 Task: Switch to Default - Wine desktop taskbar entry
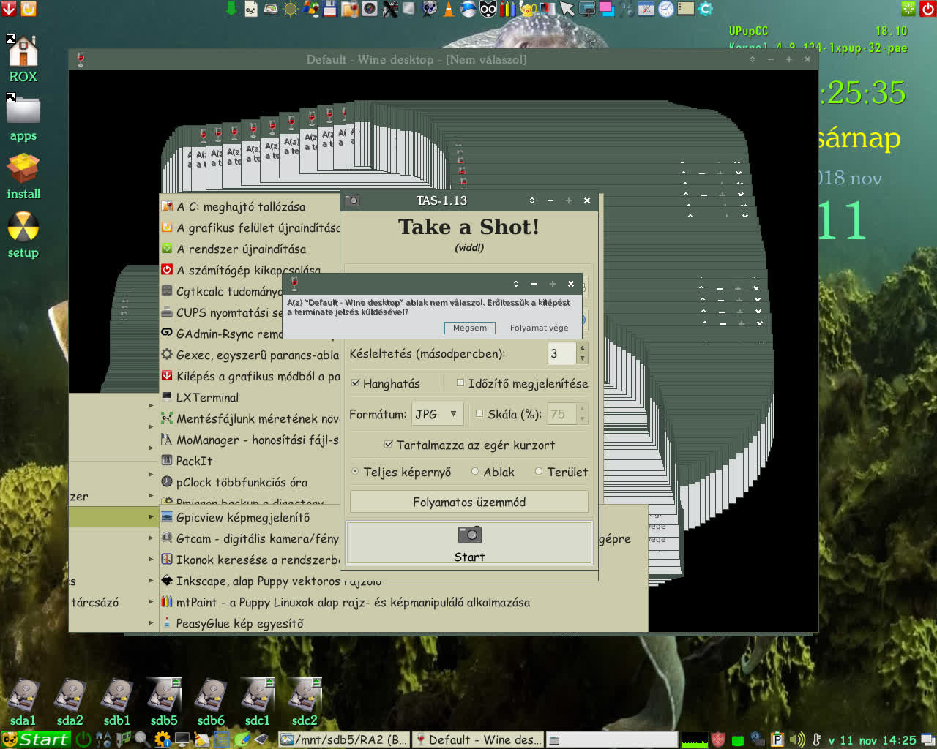(478, 739)
